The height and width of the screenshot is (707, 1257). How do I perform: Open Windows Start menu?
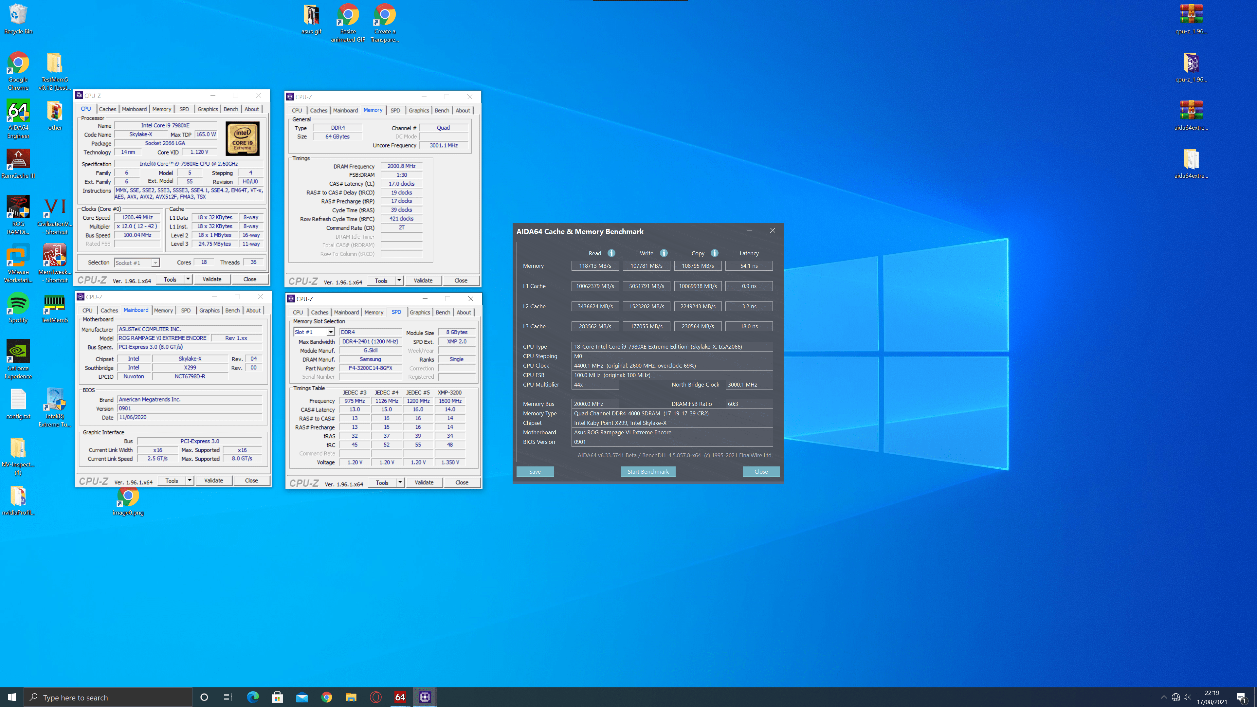12,697
